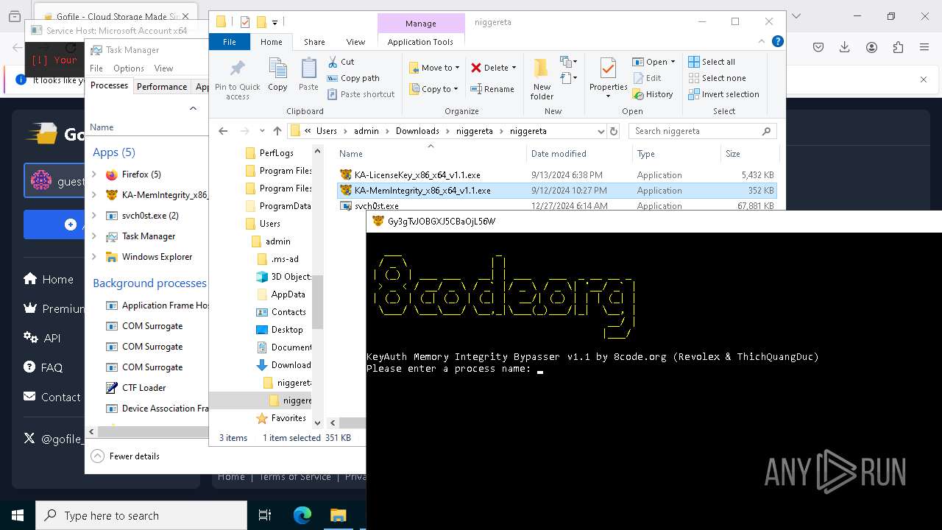Open Firefox account icon

[x=871, y=47]
